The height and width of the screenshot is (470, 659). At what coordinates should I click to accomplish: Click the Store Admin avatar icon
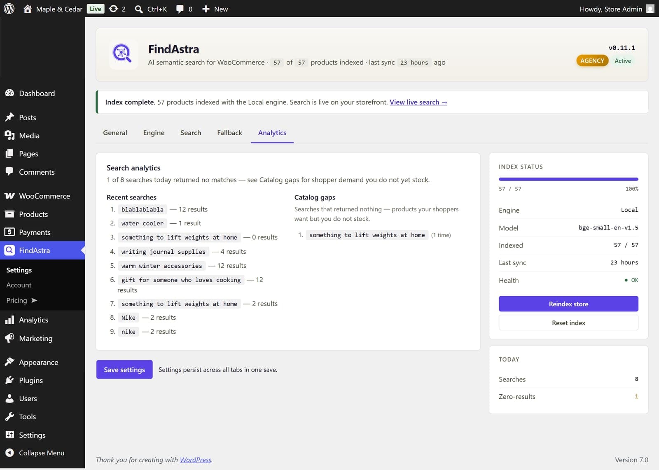(650, 9)
